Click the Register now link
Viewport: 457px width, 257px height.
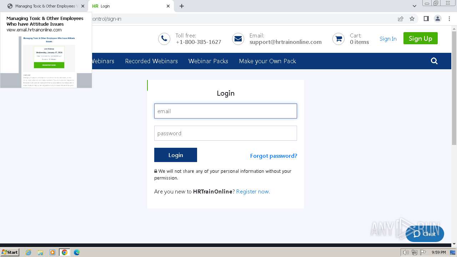pyautogui.click(x=253, y=191)
